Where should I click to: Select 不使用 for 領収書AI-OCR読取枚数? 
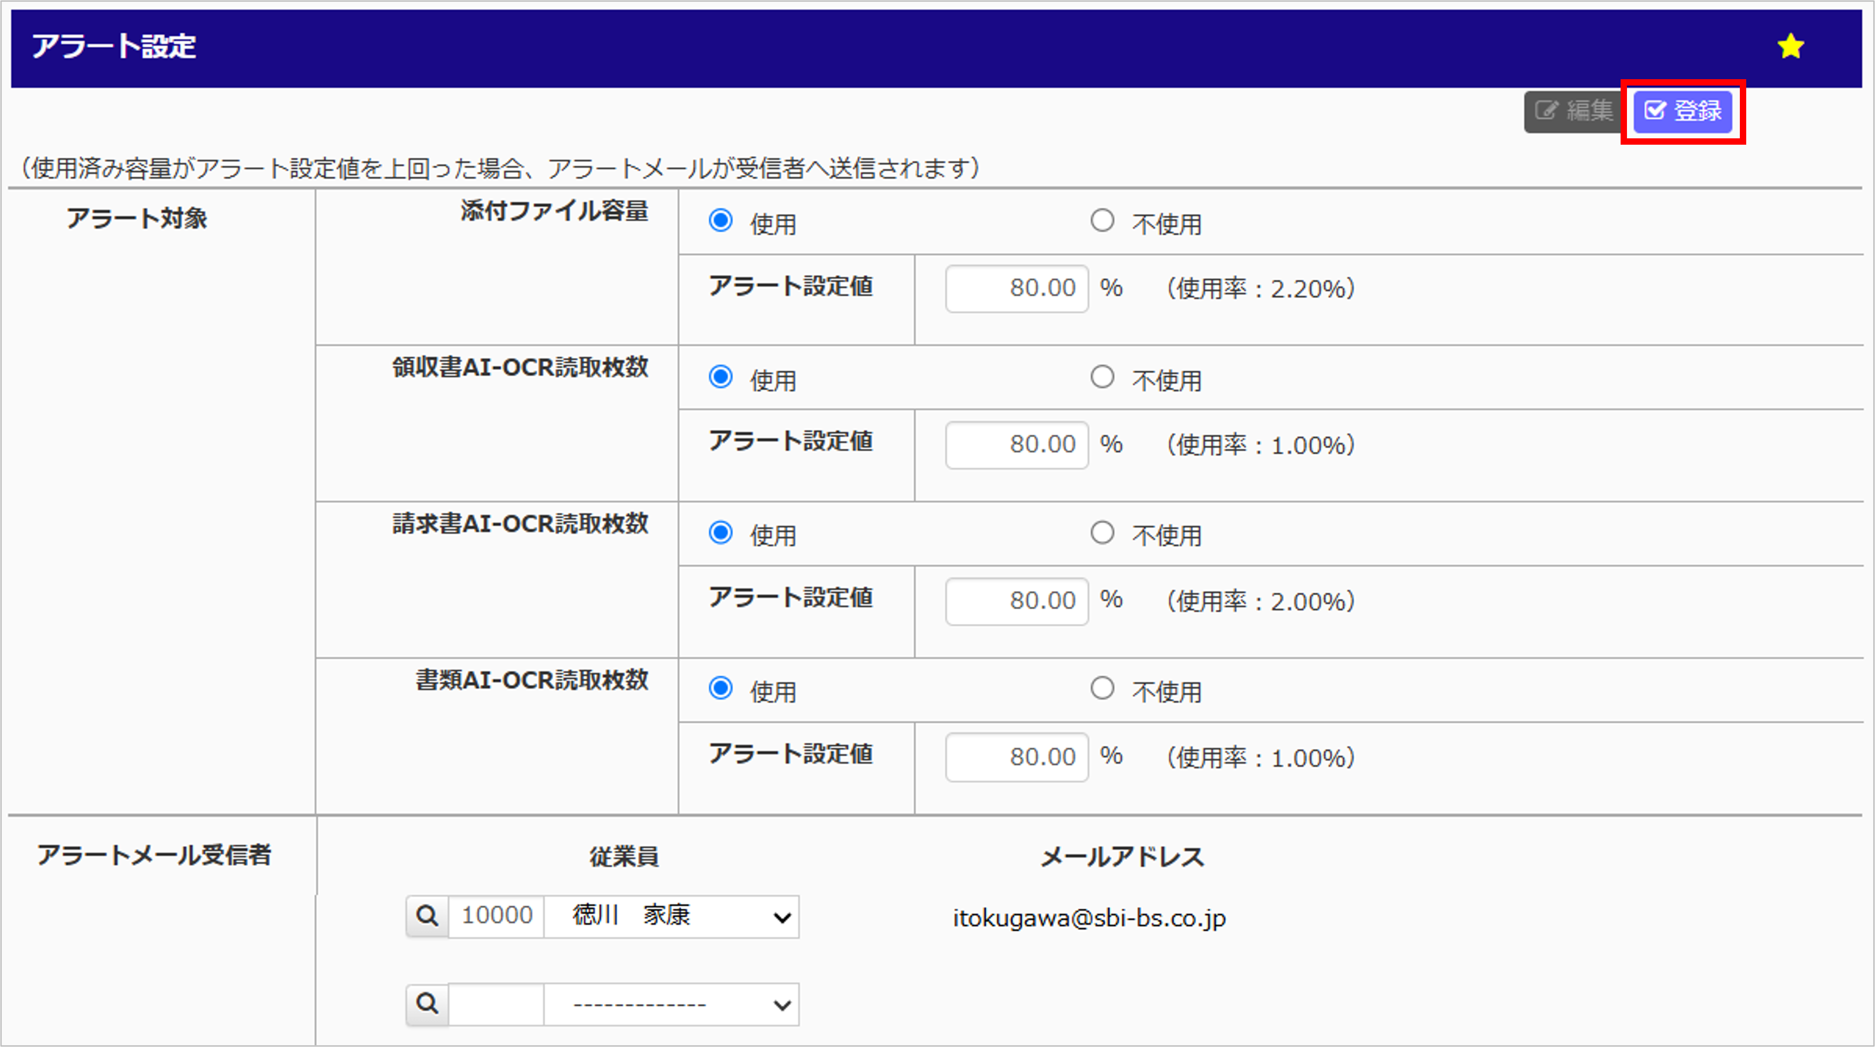click(1102, 377)
